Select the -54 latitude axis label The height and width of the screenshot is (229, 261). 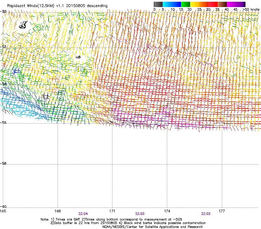pyautogui.click(x=3, y=83)
